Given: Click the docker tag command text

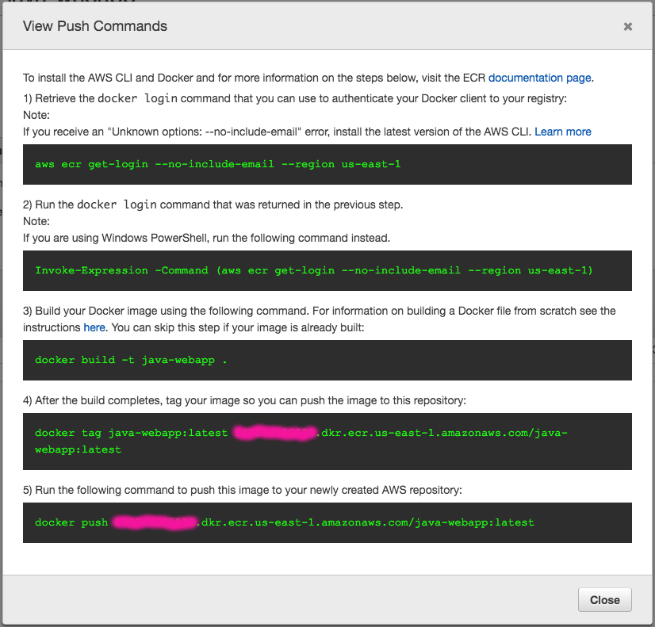Looking at the screenshot, I should [x=132, y=434].
